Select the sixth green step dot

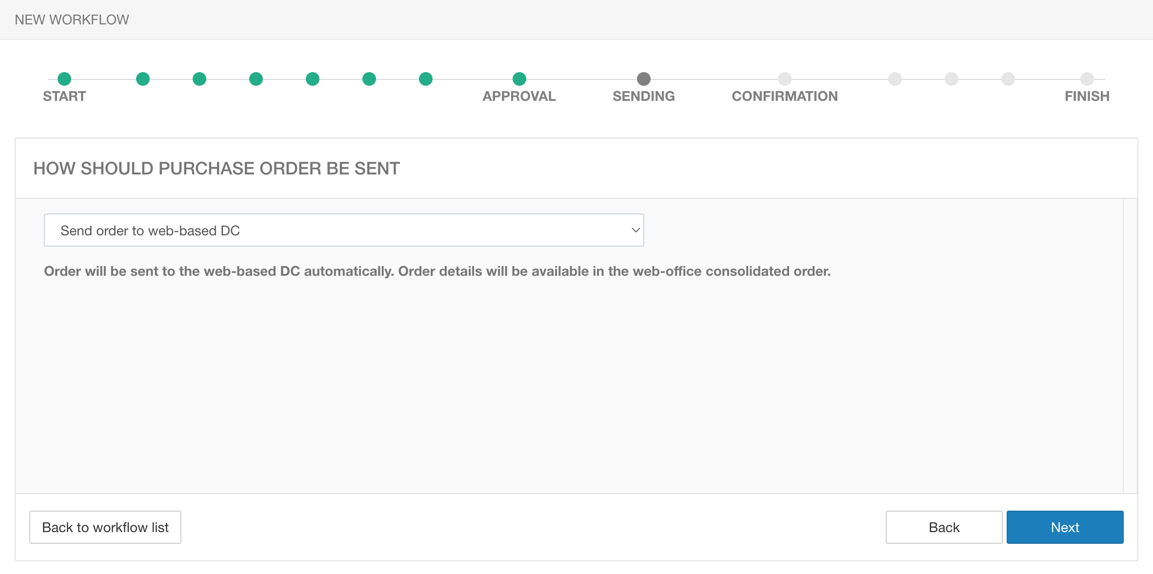click(369, 79)
